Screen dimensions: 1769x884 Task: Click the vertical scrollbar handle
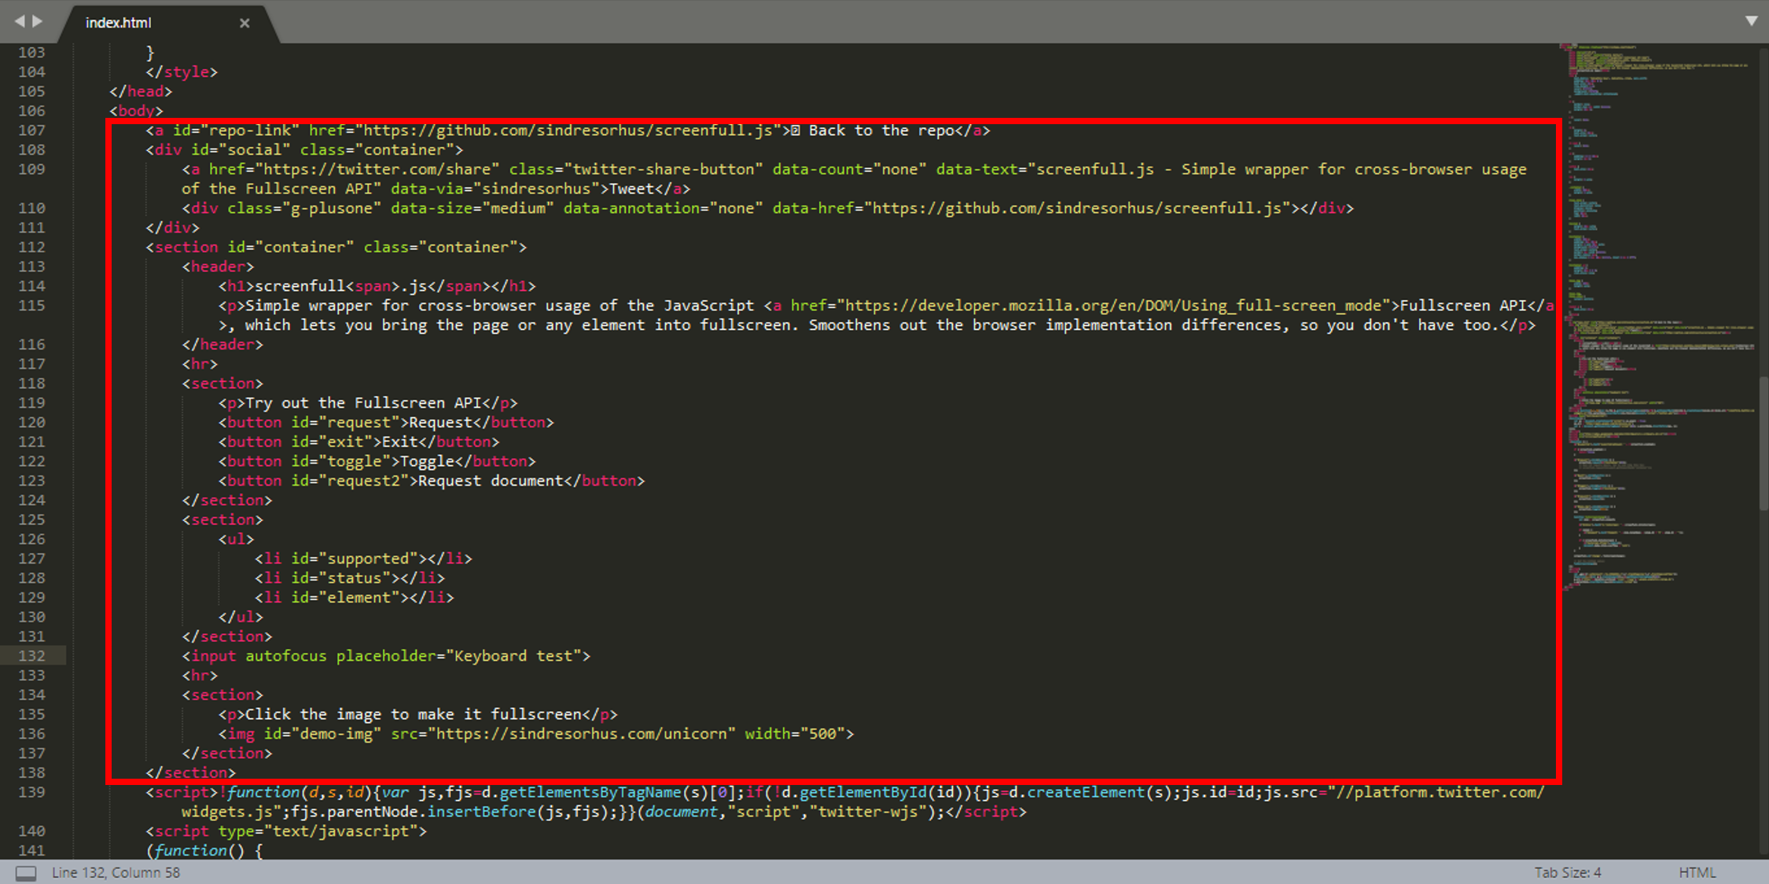click(x=1763, y=444)
